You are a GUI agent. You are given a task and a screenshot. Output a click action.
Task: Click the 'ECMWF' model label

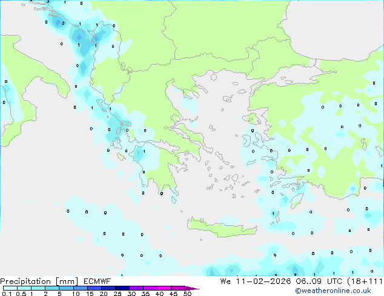point(98,282)
